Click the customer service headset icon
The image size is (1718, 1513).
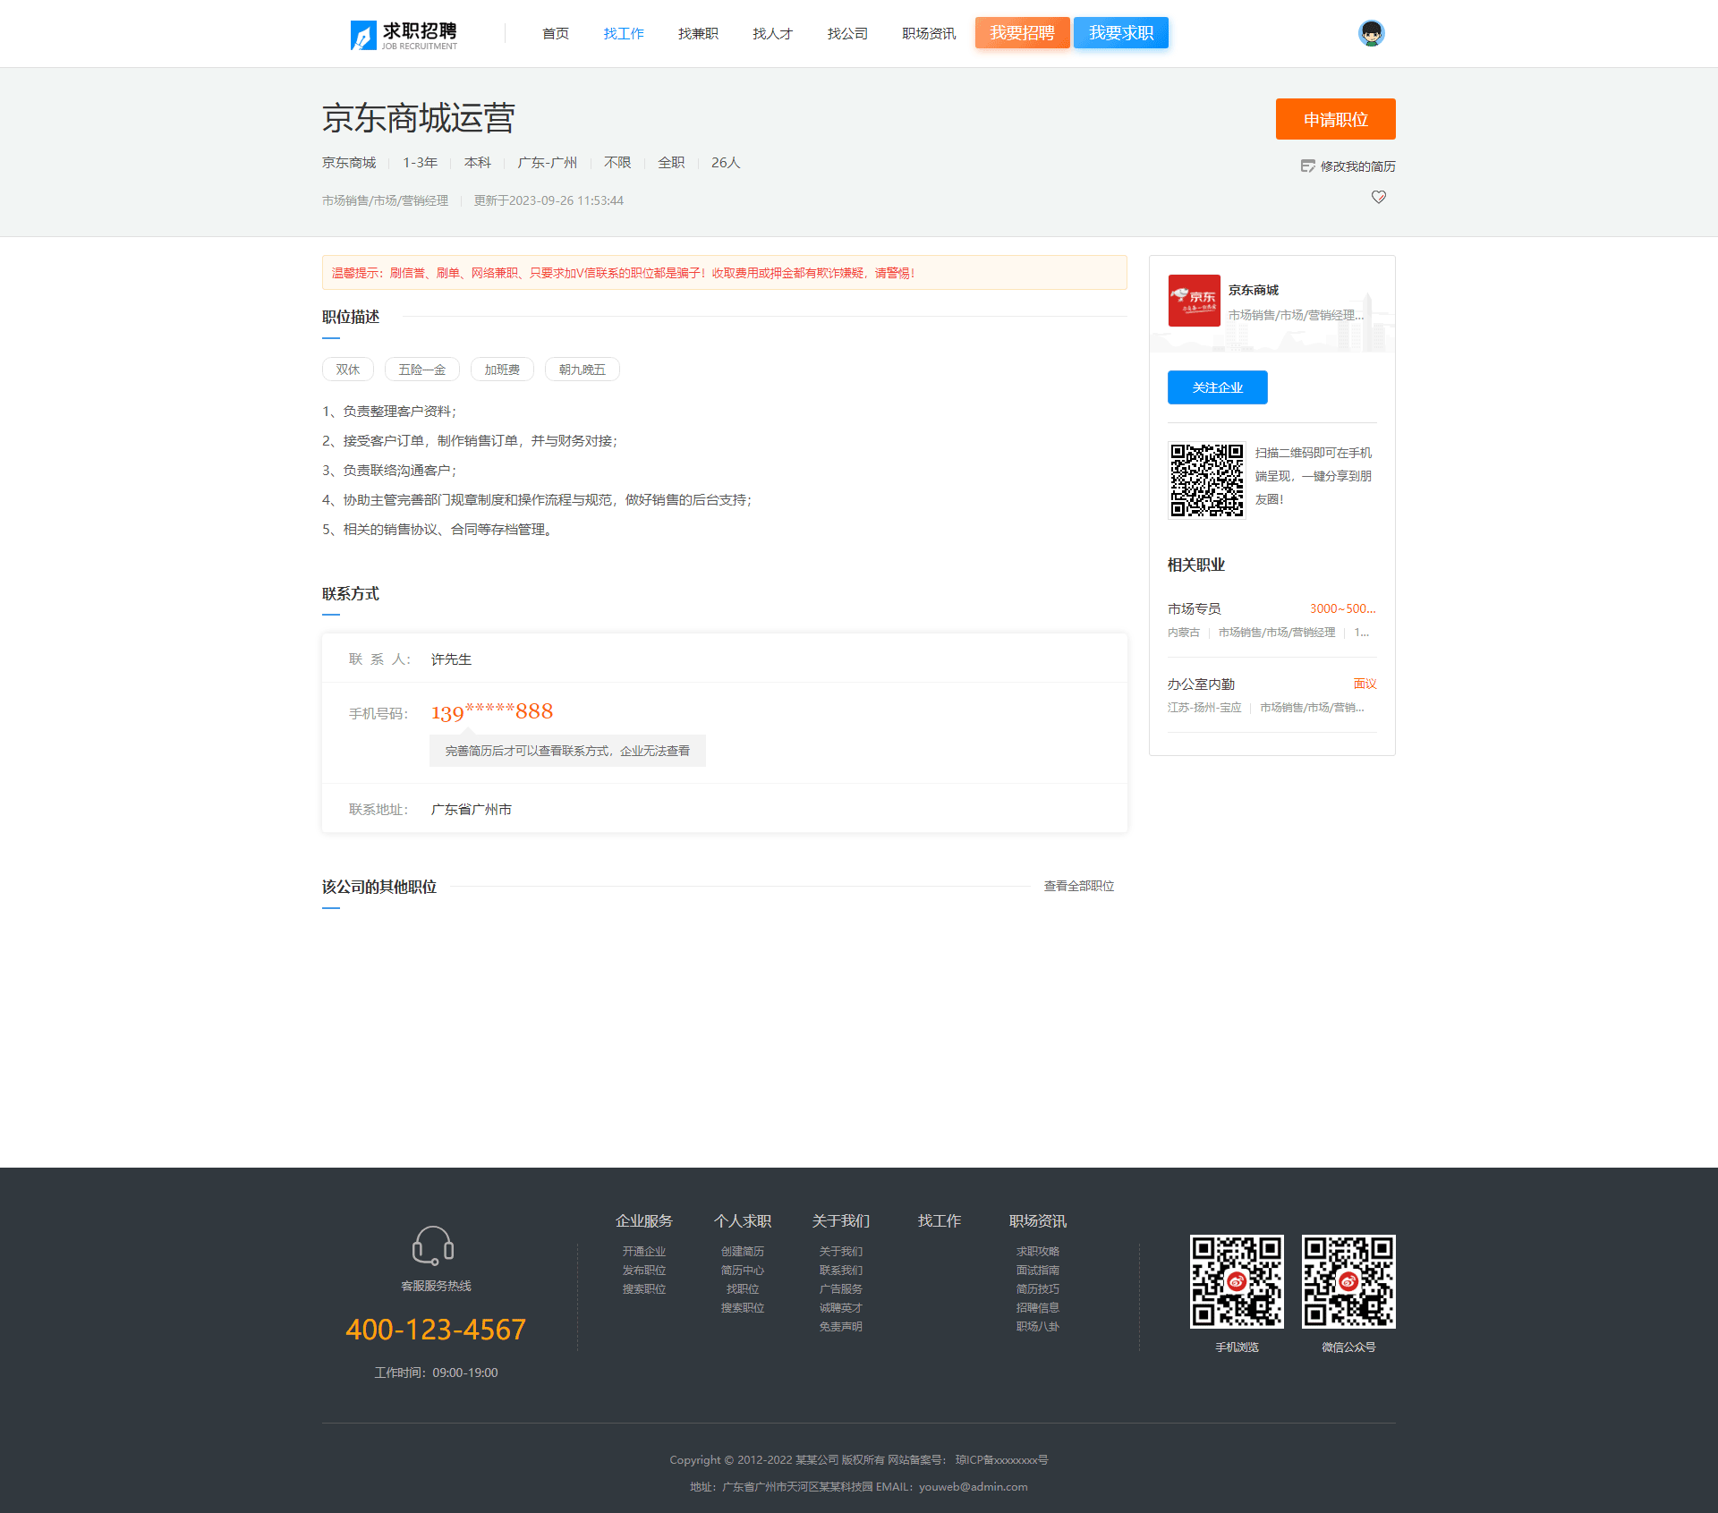pyautogui.click(x=433, y=1245)
